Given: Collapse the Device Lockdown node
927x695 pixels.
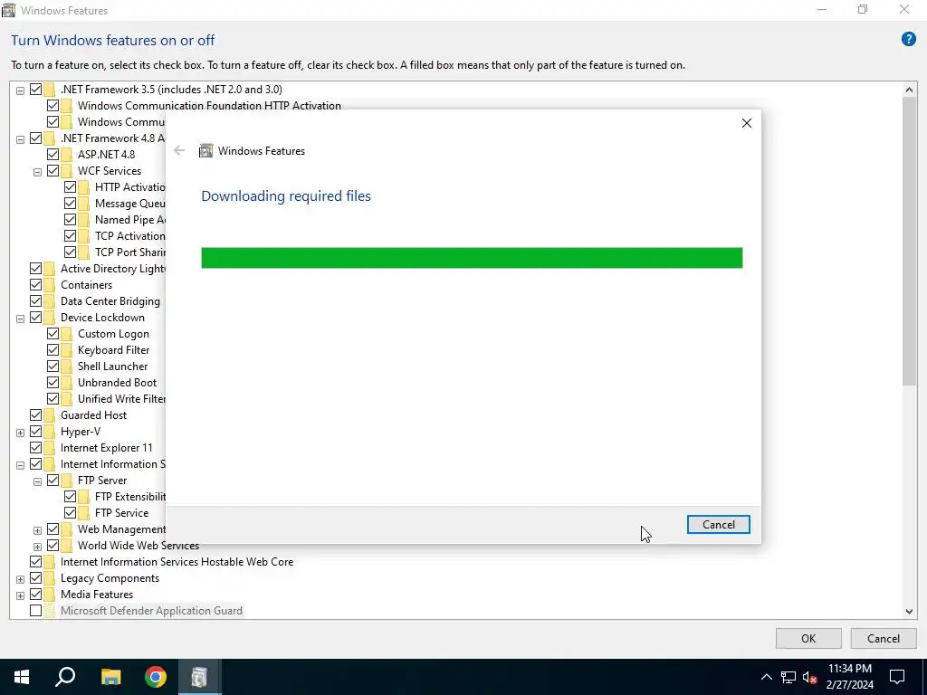Looking at the screenshot, I should tap(20, 319).
